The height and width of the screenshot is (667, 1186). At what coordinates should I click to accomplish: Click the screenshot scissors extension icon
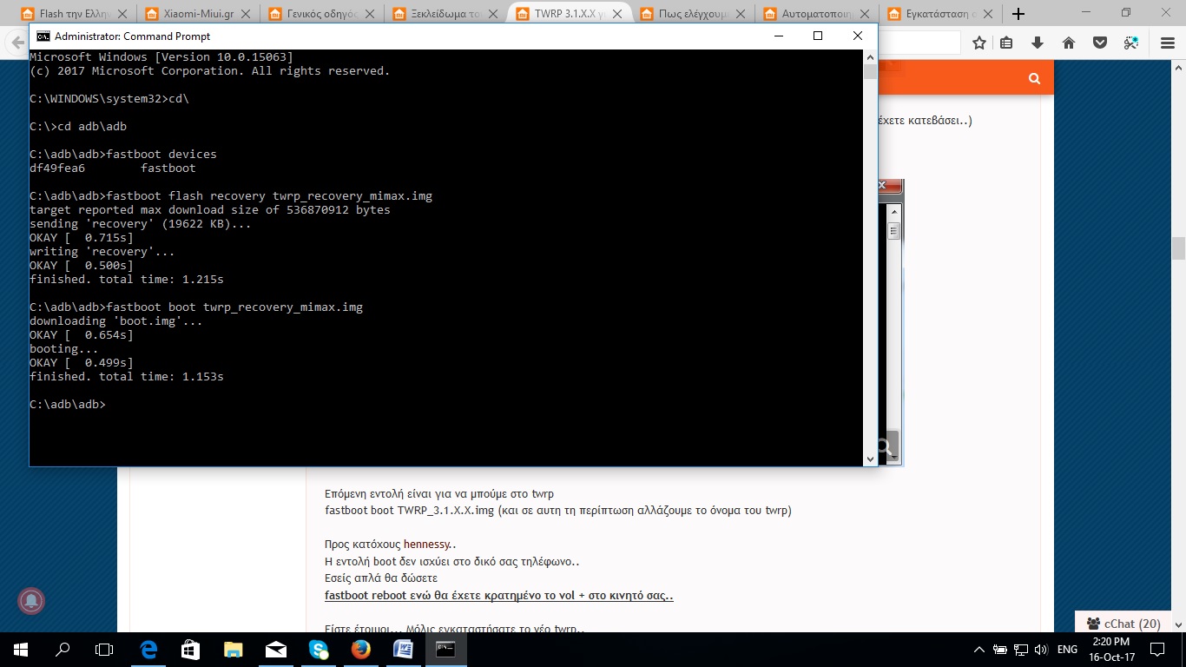pos(1130,43)
